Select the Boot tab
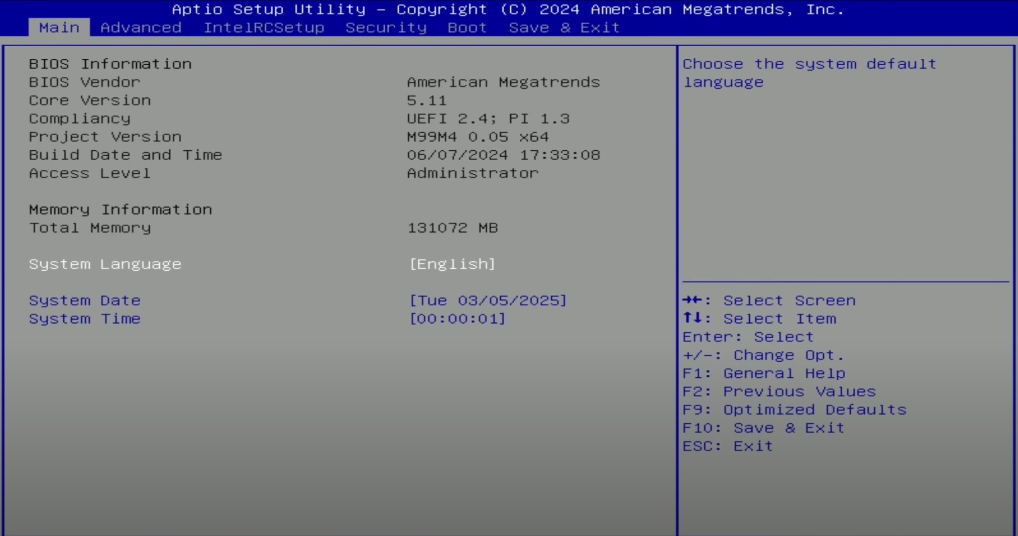1018x536 pixels. tap(467, 28)
